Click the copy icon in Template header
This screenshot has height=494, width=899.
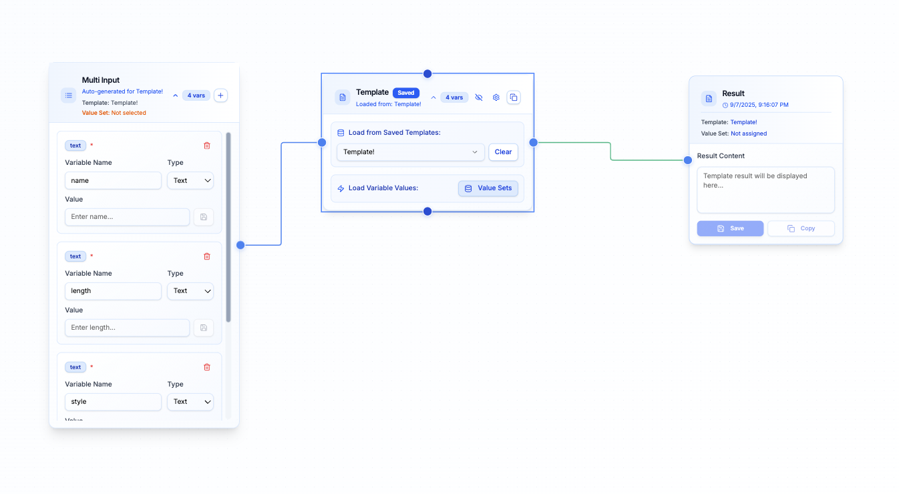514,97
